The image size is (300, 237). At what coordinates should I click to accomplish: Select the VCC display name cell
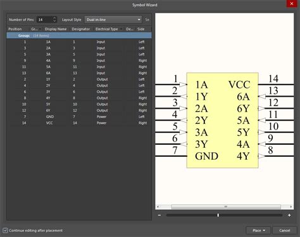49,123
